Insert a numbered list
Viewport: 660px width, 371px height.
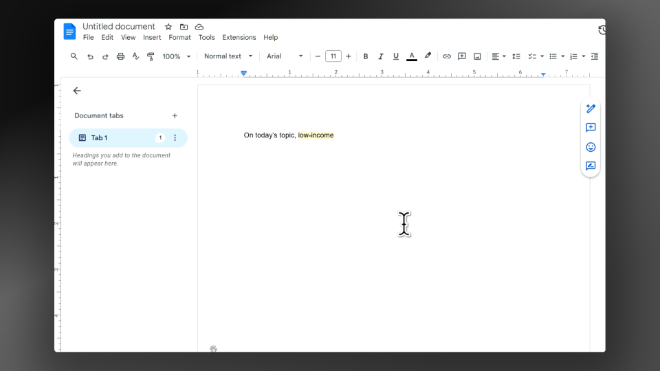click(573, 56)
